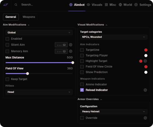
Task: Click the Weapon Indicators heading
Action: tap(93, 79)
